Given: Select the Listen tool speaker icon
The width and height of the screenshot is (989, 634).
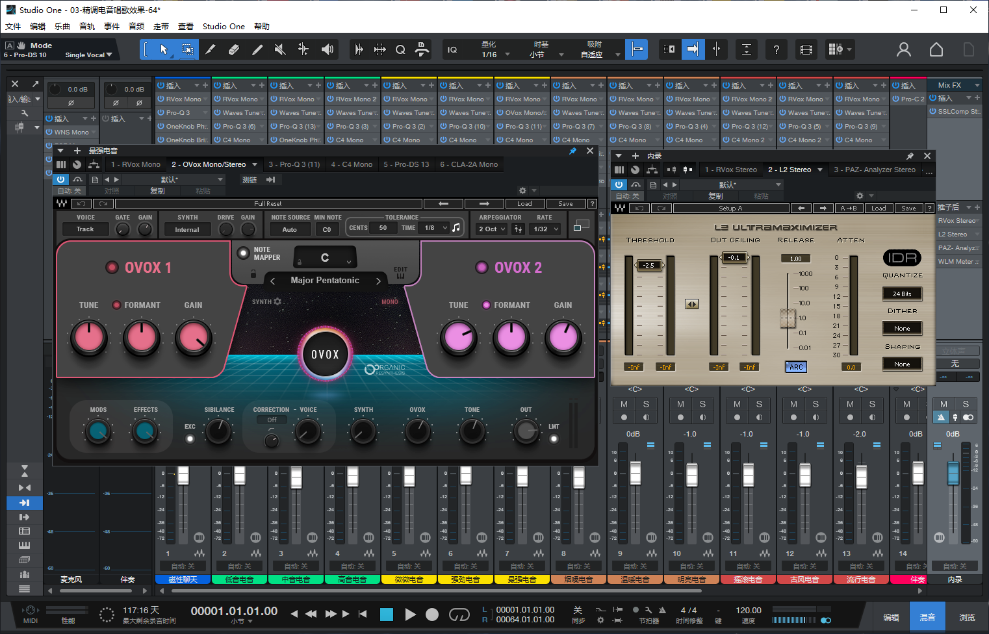Looking at the screenshot, I should pos(326,49).
